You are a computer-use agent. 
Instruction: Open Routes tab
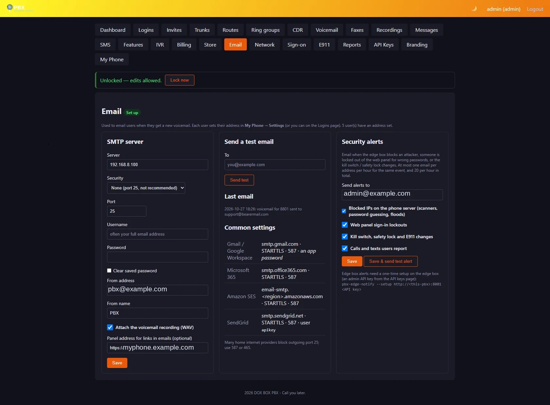point(230,30)
